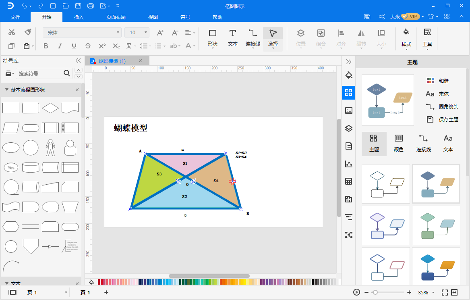
Task: Click the Shape tool in ribbon
Action: point(213,37)
